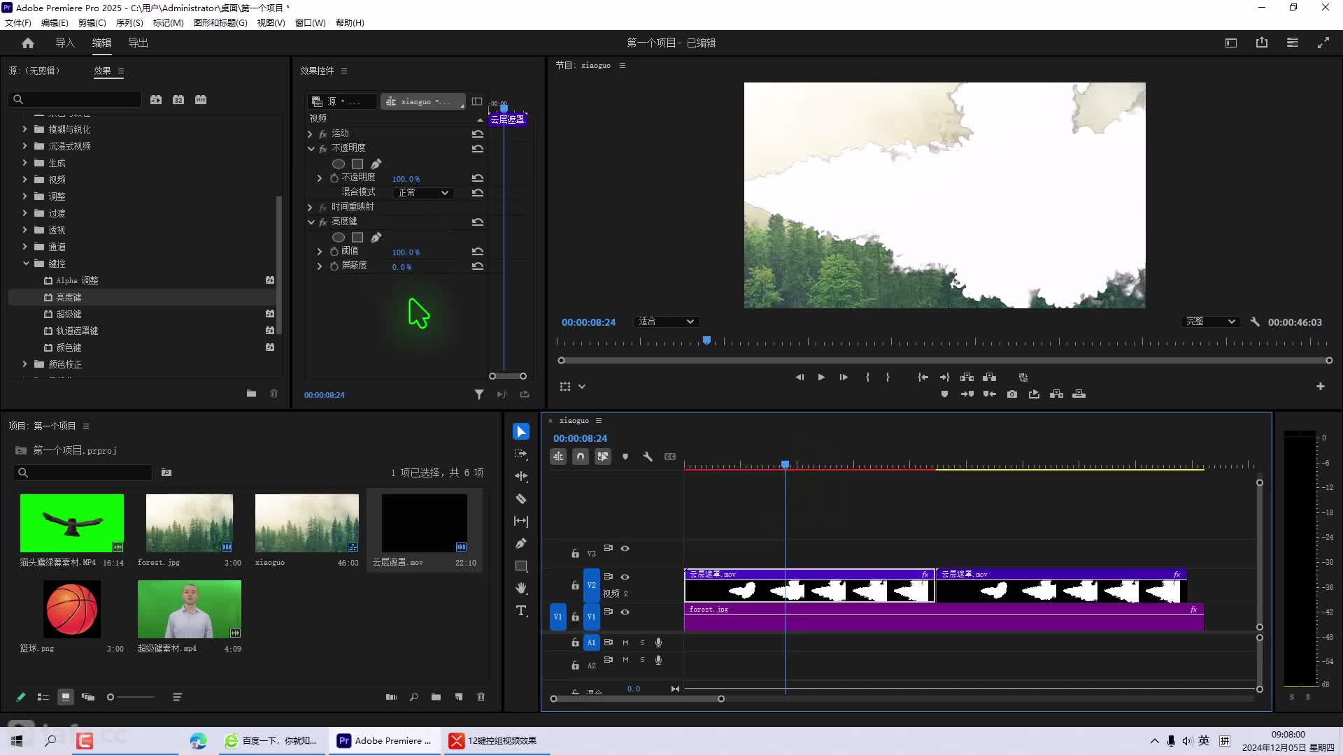
Task: Create rectangle mask under Opacity effect
Action: click(x=357, y=164)
